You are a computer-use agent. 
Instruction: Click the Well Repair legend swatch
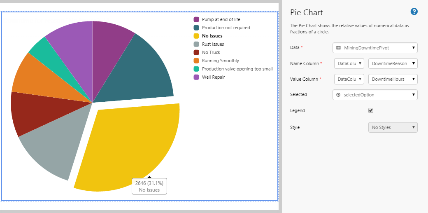click(196, 77)
